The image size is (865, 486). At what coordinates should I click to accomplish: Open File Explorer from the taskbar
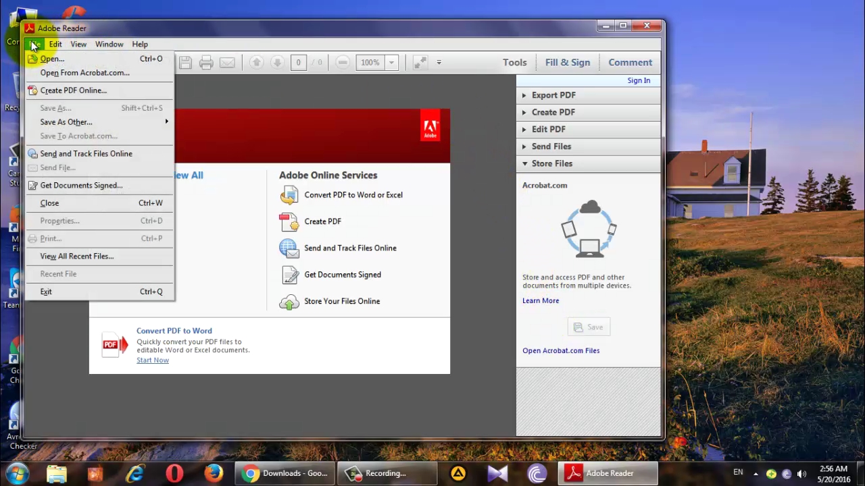click(x=57, y=473)
